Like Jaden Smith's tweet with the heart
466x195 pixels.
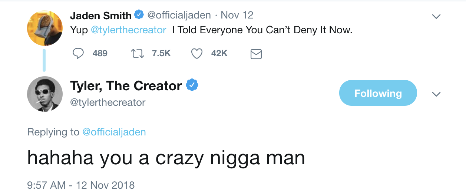pos(196,54)
